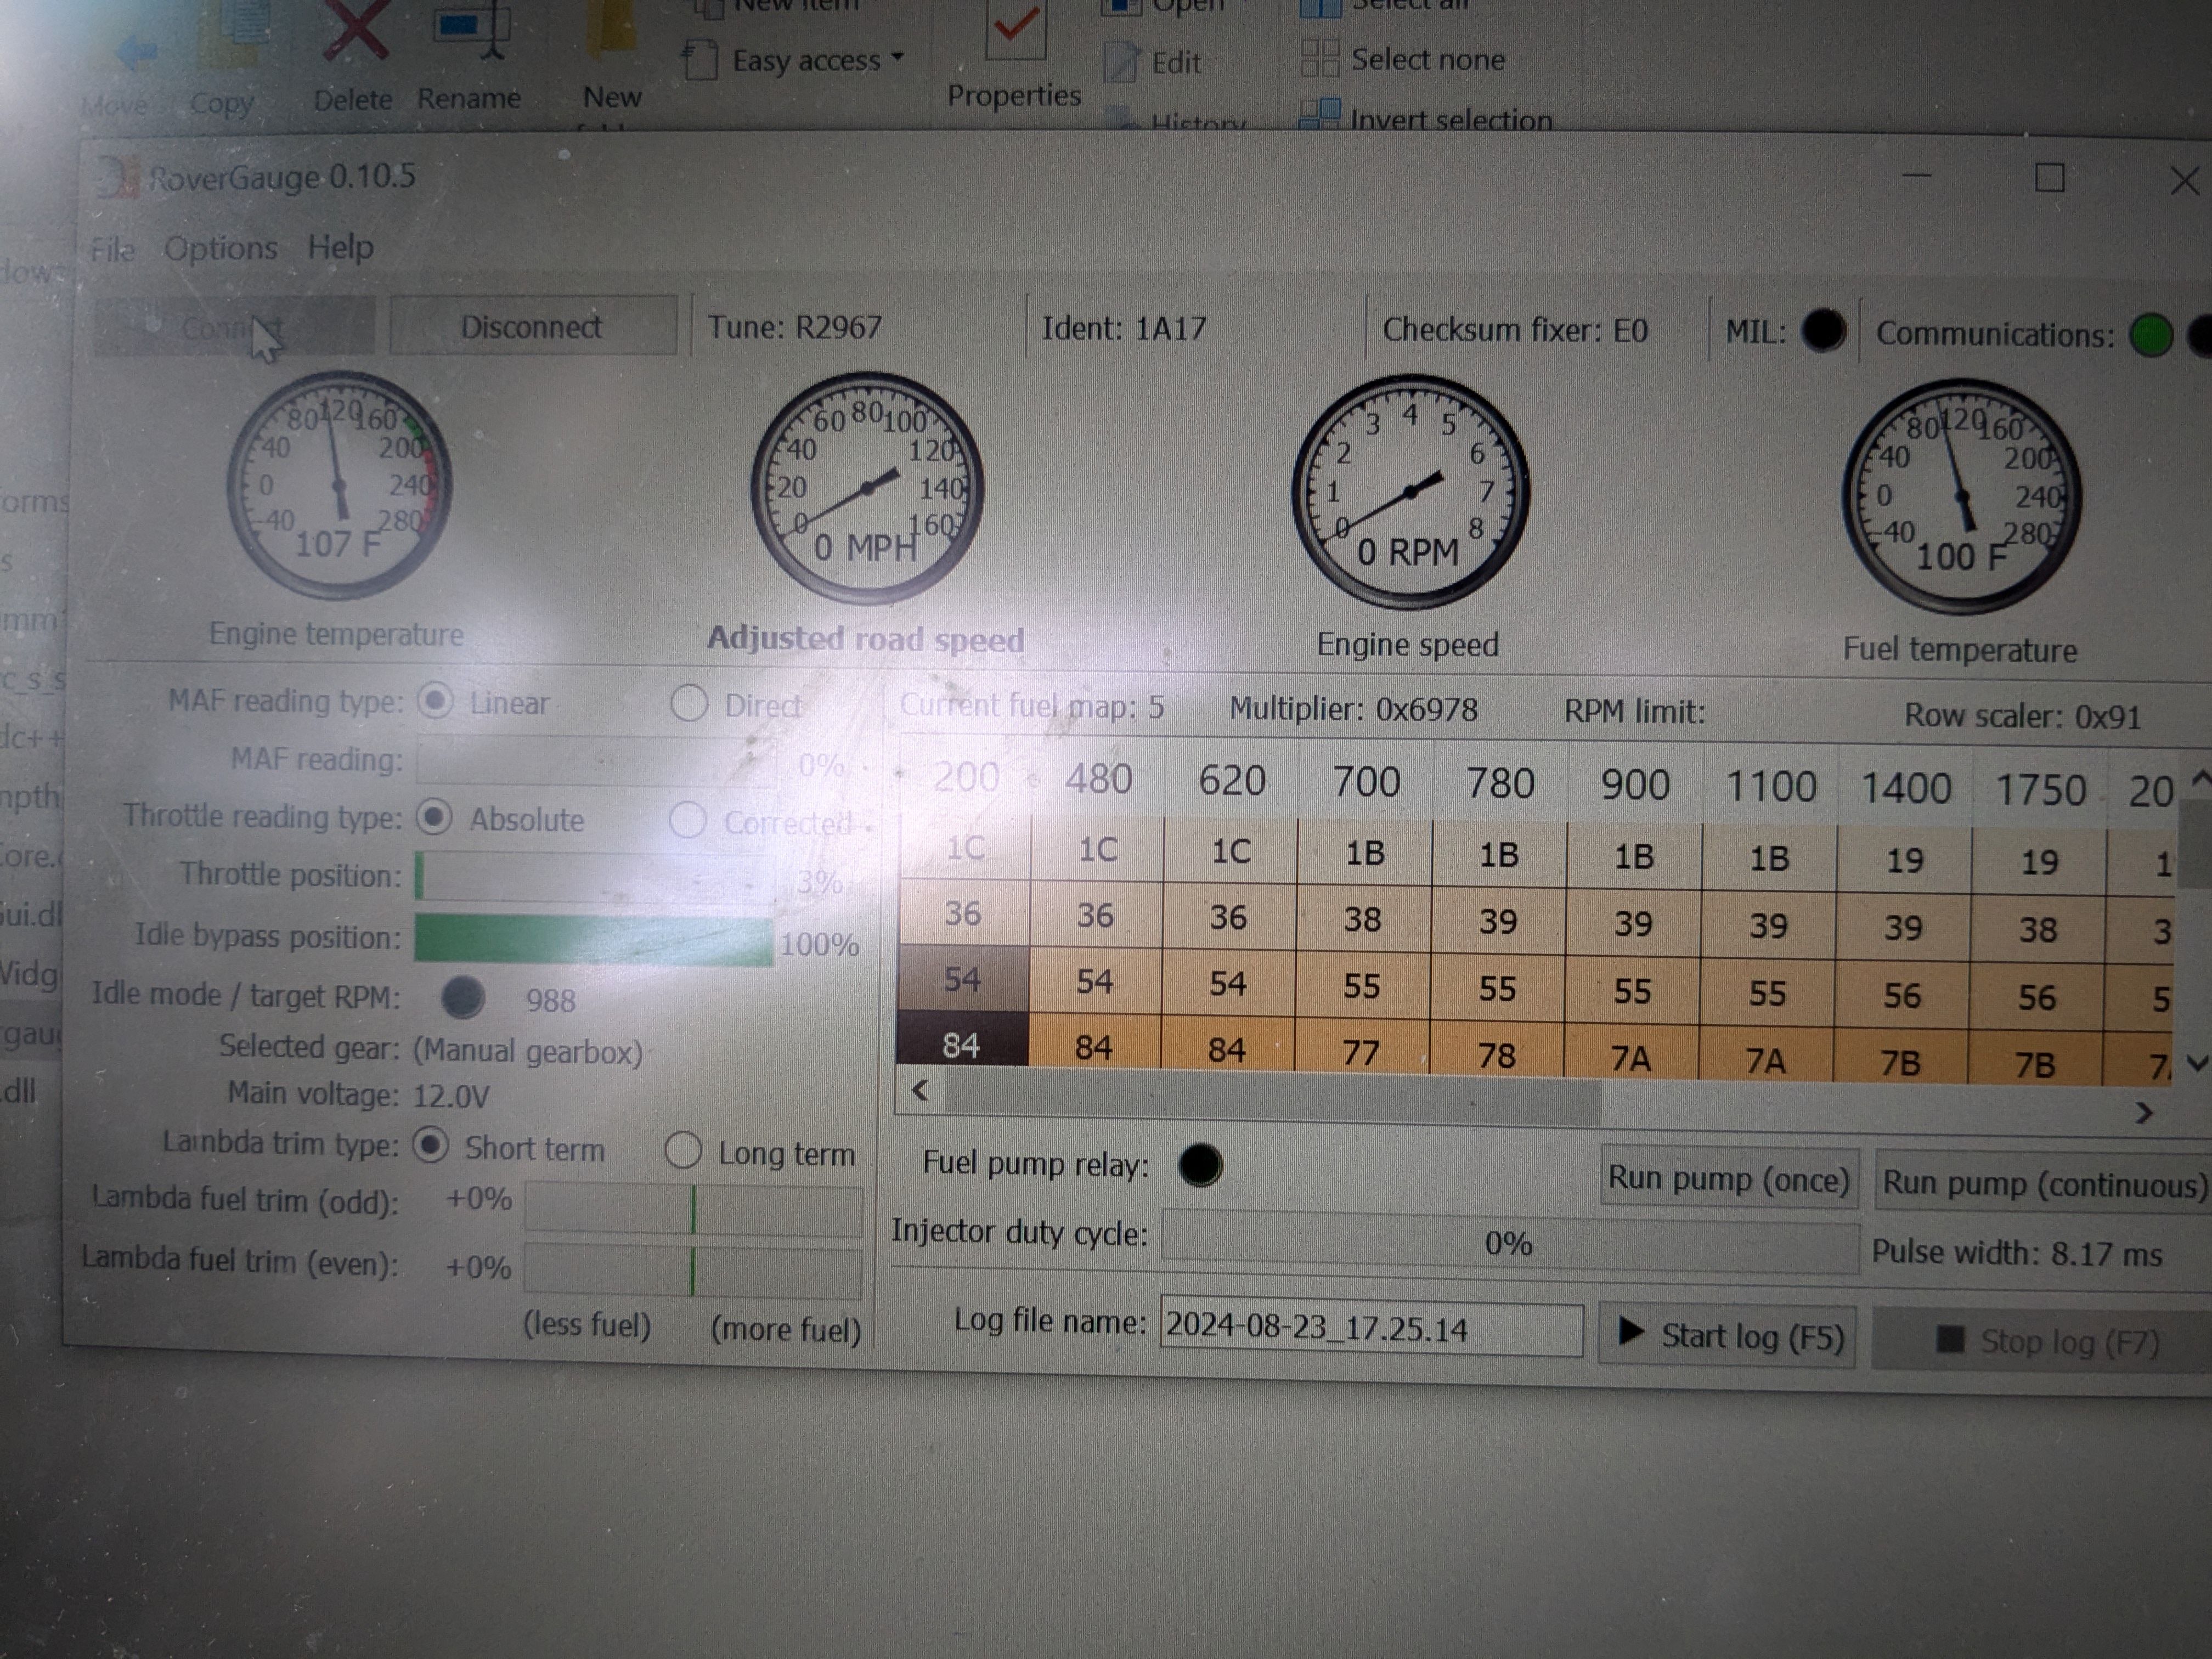Viewport: 2212px width, 1659px height.
Task: Select Corrected throttle reading type
Action: coord(687,821)
